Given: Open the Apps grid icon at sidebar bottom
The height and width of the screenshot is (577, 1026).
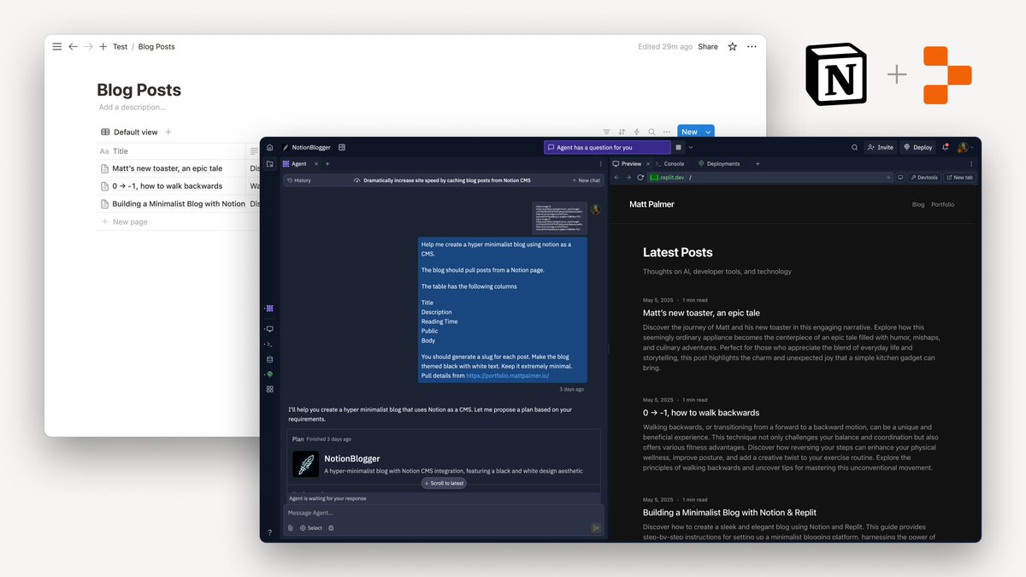Looking at the screenshot, I should click(x=269, y=388).
